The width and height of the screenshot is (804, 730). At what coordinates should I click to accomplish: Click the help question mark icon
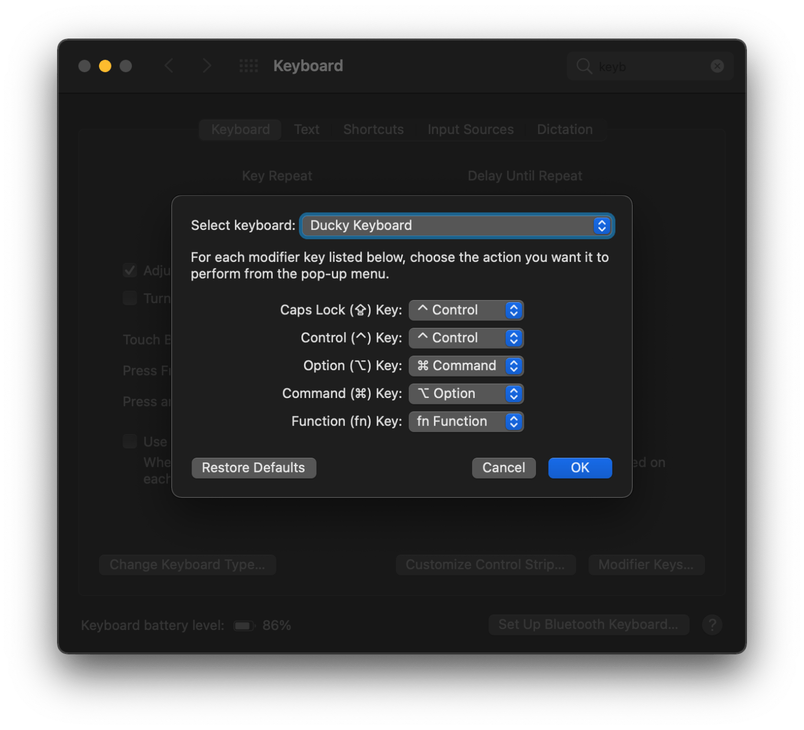click(712, 624)
